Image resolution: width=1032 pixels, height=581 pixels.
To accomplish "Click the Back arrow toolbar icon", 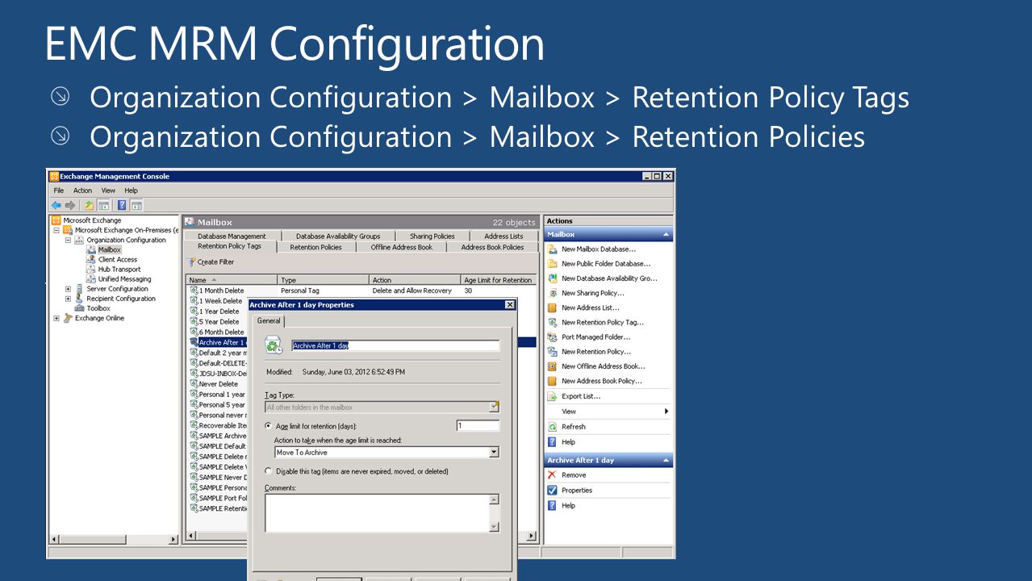I will pyautogui.click(x=56, y=205).
